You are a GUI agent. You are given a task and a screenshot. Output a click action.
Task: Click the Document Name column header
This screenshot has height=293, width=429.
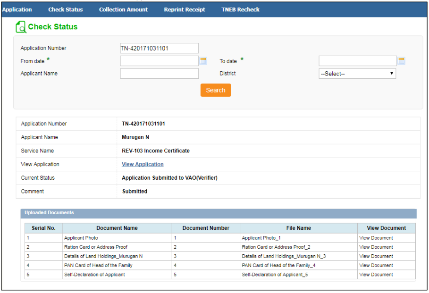tap(117, 228)
